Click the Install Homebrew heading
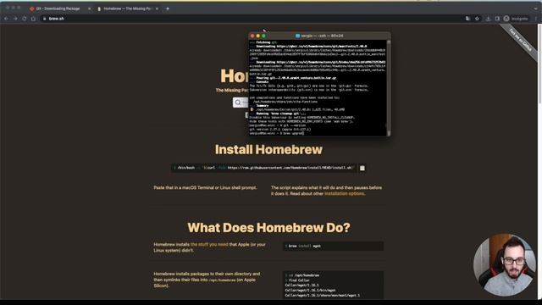The image size is (542, 305). tap(268, 149)
